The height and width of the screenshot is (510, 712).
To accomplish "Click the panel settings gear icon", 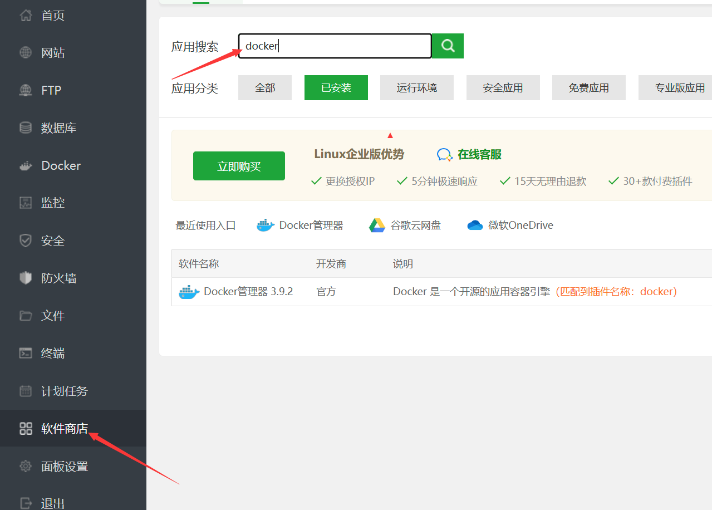I will click(x=26, y=467).
